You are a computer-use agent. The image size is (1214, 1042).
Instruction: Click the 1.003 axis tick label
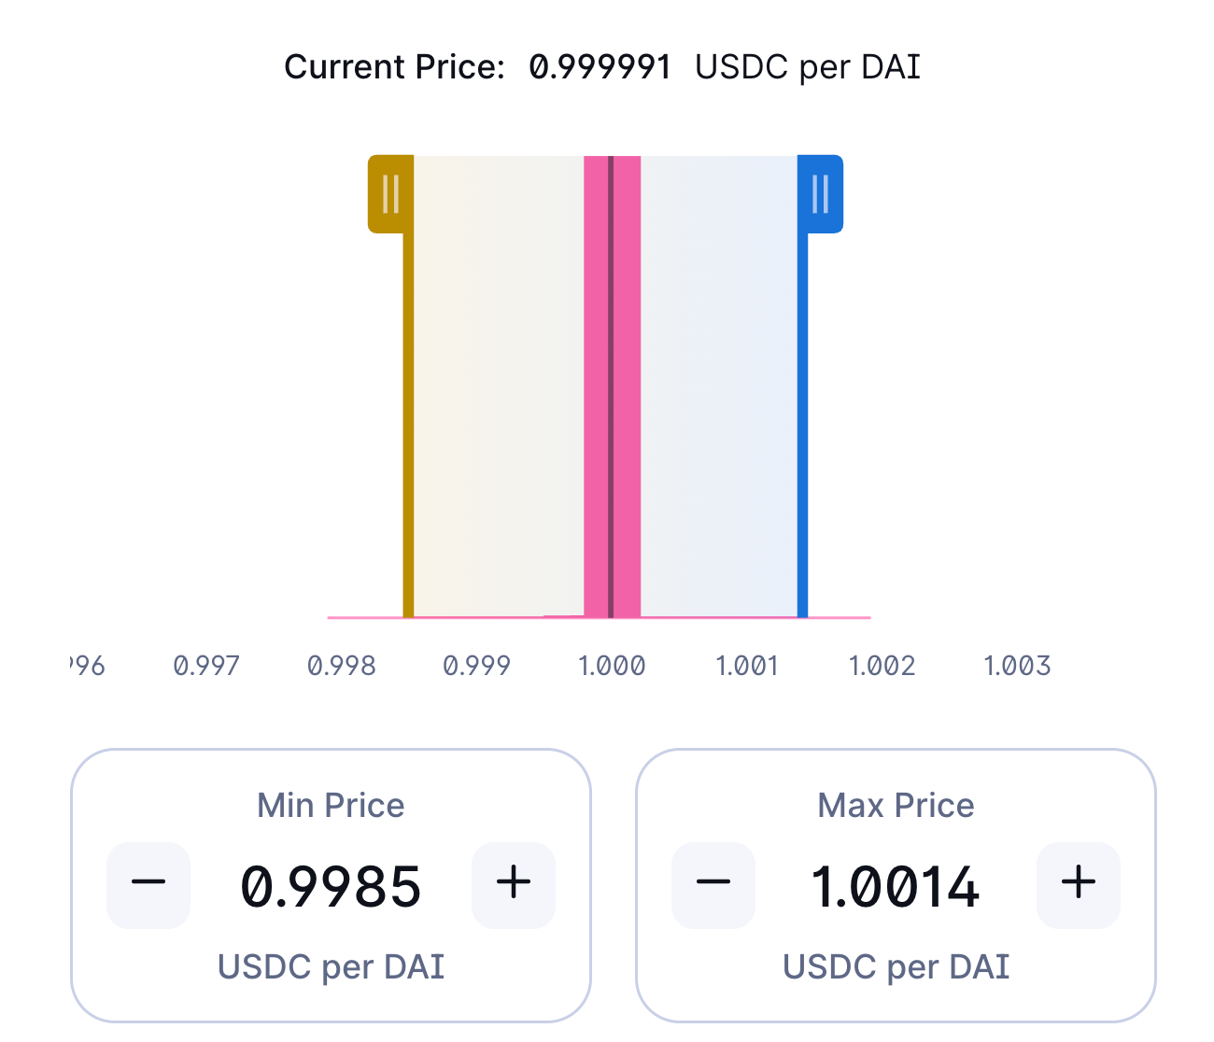pyautogui.click(x=1017, y=666)
